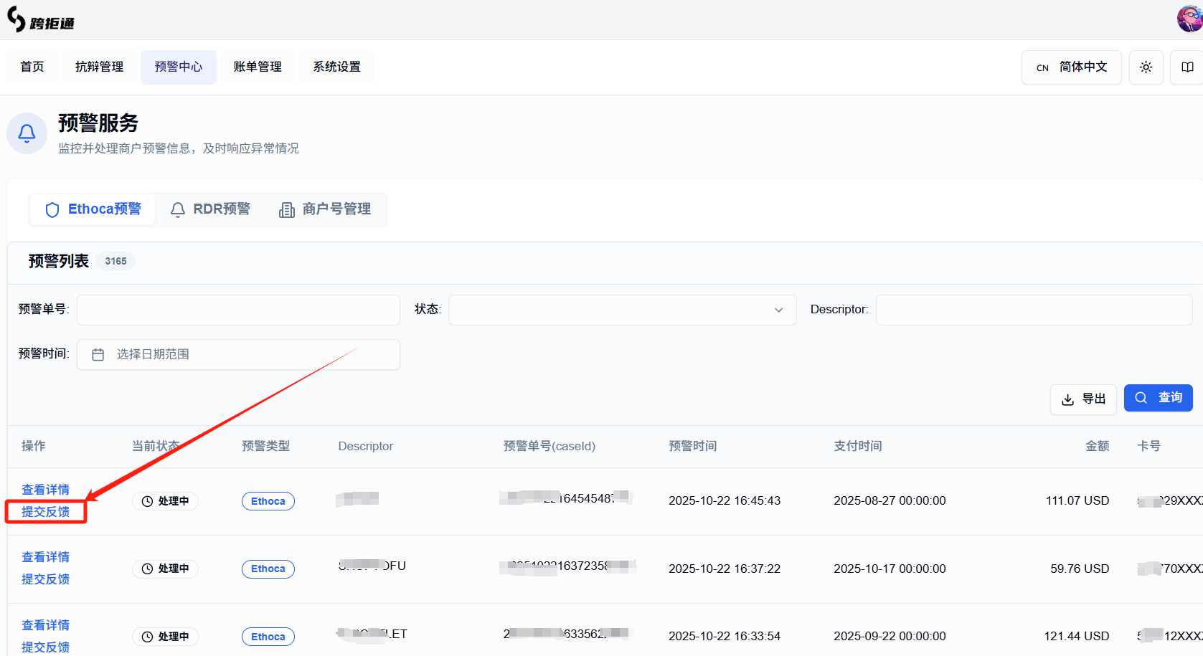The height and width of the screenshot is (656, 1203).
Task: Click the 跨拒通 logo
Action: click(40, 19)
